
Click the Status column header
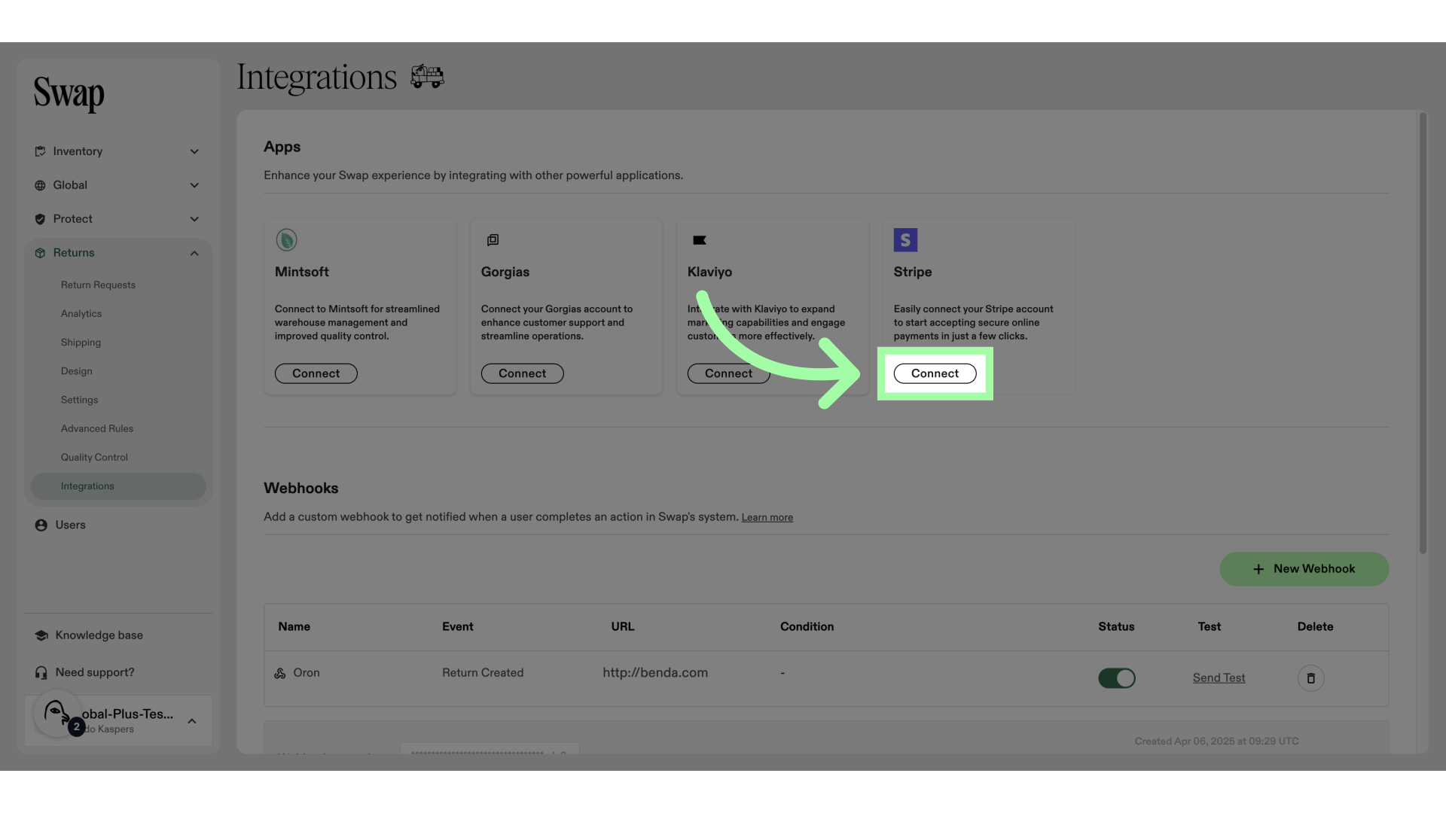pos(1116,626)
